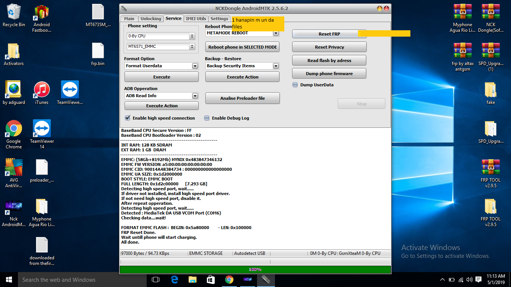Open Task View from the taskbar
The width and height of the screenshot is (511, 287).
click(x=156, y=280)
